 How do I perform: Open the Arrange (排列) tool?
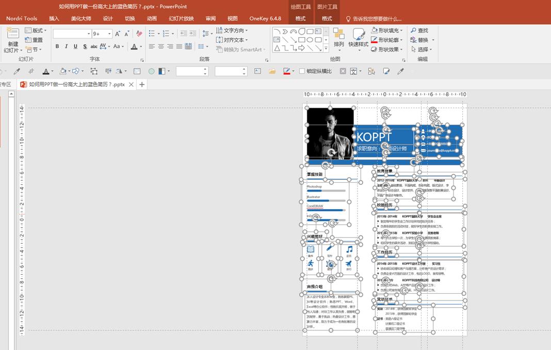338,39
